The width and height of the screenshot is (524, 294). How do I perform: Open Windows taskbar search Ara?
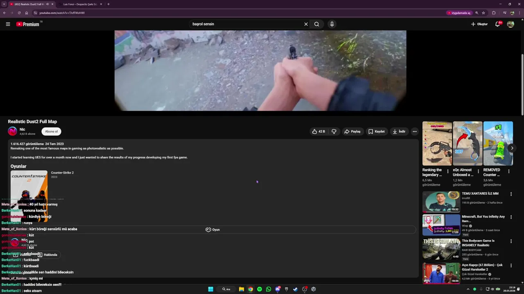pos(226,289)
